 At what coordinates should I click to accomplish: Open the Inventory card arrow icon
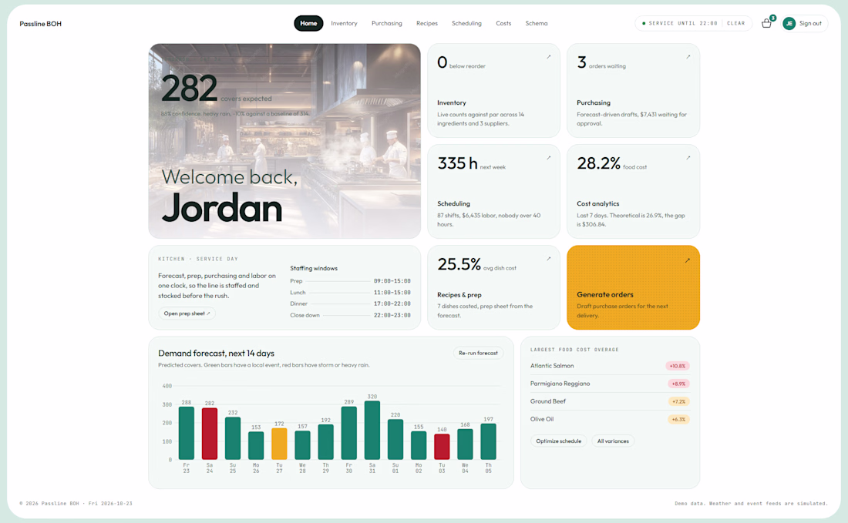[x=548, y=57]
